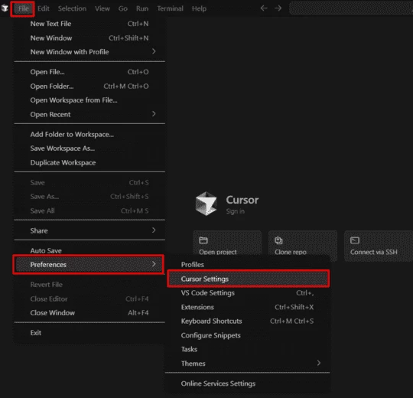This screenshot has height=398, width=413.
Task: Choose Close Window
Action: point(89,313)
